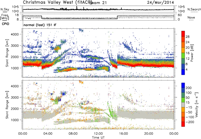Viewport: 201px width, 139px height.
Task: Pick the bright green segment of the Velocity color bar
Action: 183,100
